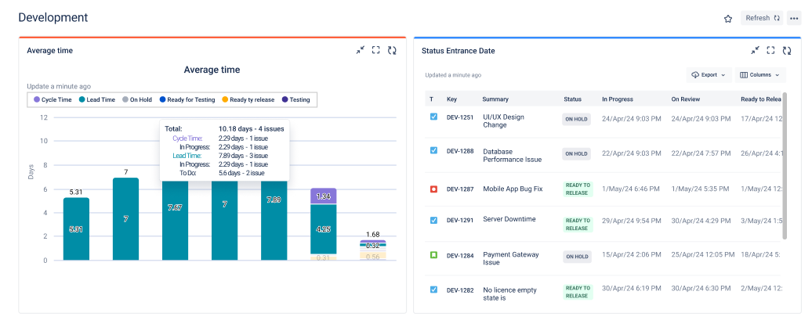The image size is (812, 331).
Task: Open the Columns dropdown
Action: click(760, 75)
